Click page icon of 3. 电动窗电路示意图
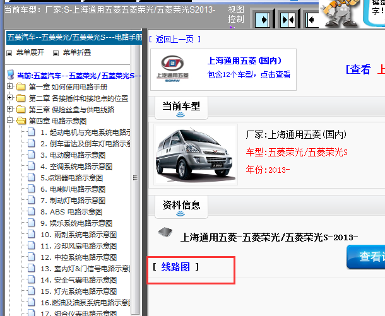 32,155
